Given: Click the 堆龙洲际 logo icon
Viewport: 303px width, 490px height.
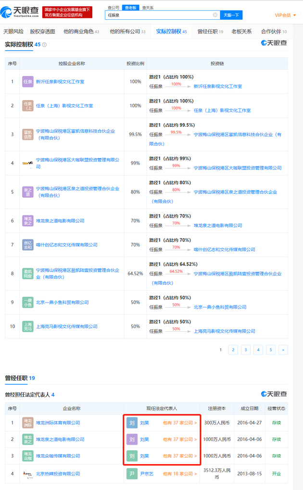Looking at the screenshot, I should (27, 423).
